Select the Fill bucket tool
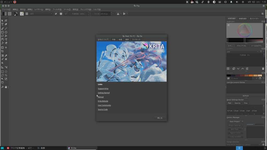The height and width of the screenshot is (150, 267). [x=2, y=63]
